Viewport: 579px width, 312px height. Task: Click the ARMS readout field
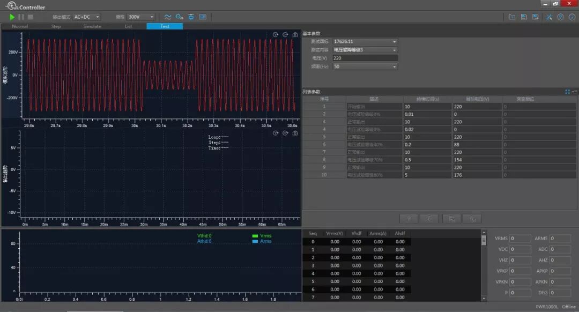pyautogui.click(x=560, y=239)
